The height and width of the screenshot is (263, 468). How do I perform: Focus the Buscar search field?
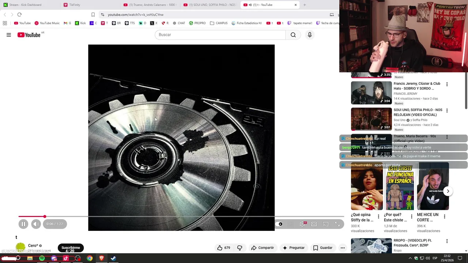(220, 35)
